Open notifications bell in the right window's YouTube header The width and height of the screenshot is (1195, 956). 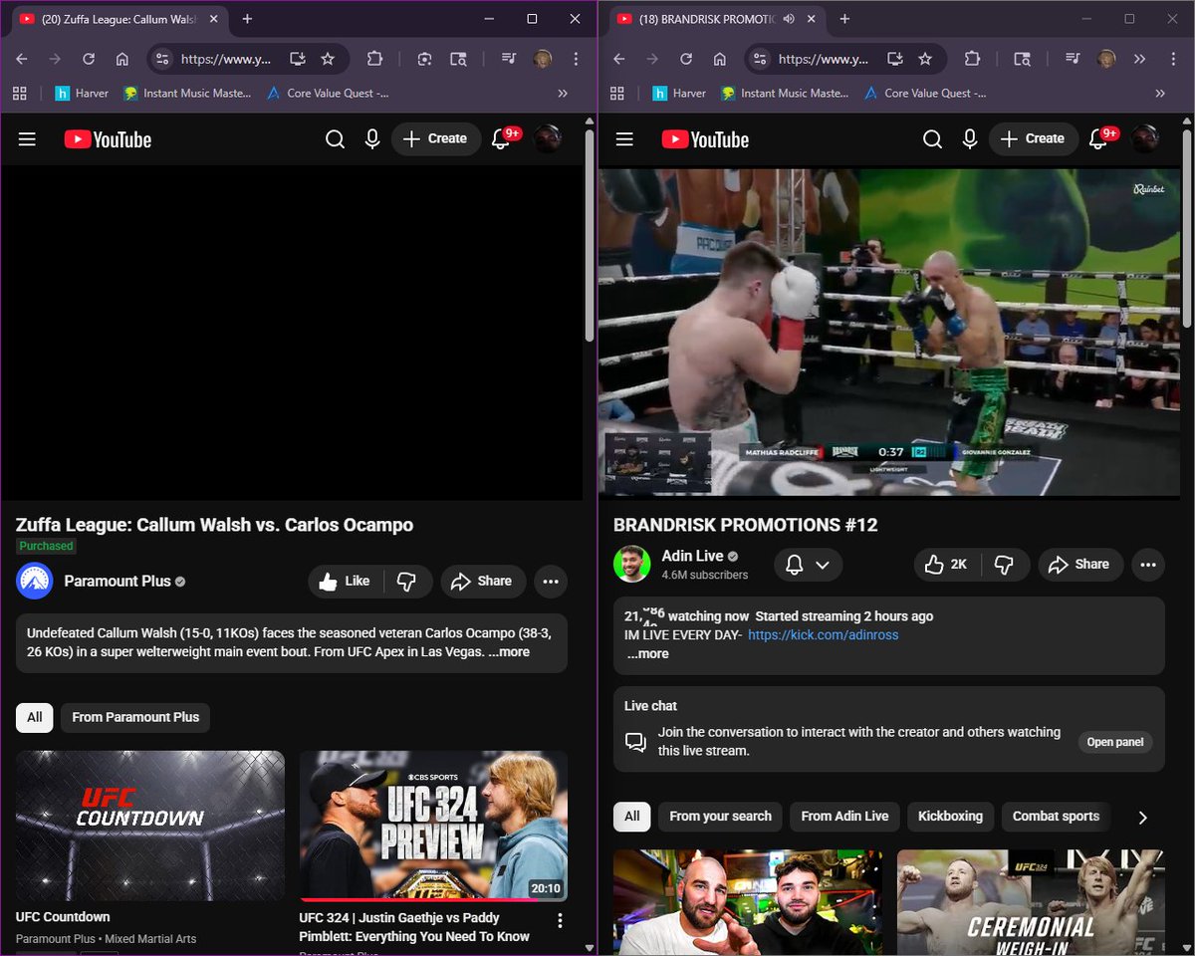coord(1098,139)
